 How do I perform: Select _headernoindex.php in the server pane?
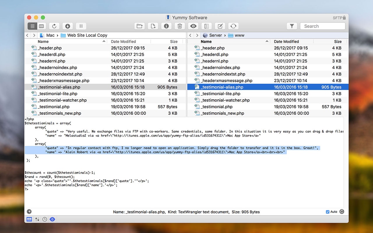[x=268, y=68]
